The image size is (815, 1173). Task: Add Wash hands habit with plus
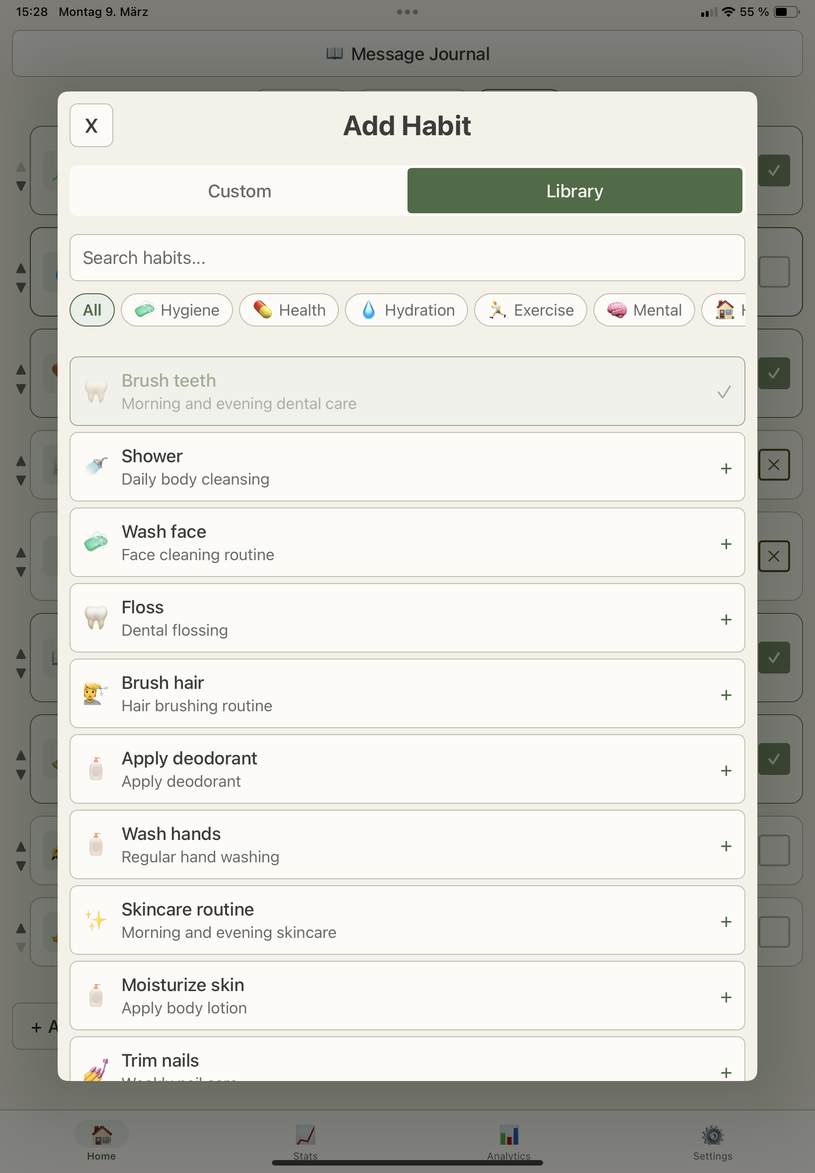click(726, 846)
